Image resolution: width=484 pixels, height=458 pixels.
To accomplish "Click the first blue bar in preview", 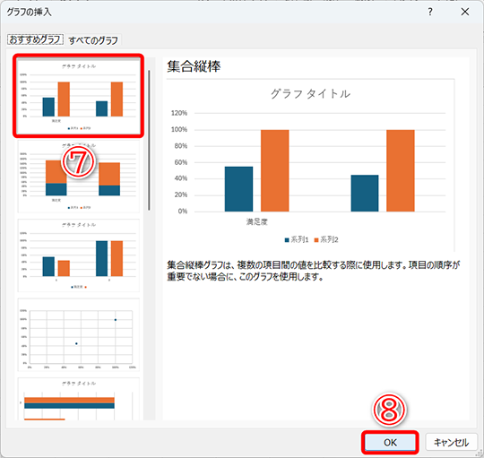I will (238, 189).
